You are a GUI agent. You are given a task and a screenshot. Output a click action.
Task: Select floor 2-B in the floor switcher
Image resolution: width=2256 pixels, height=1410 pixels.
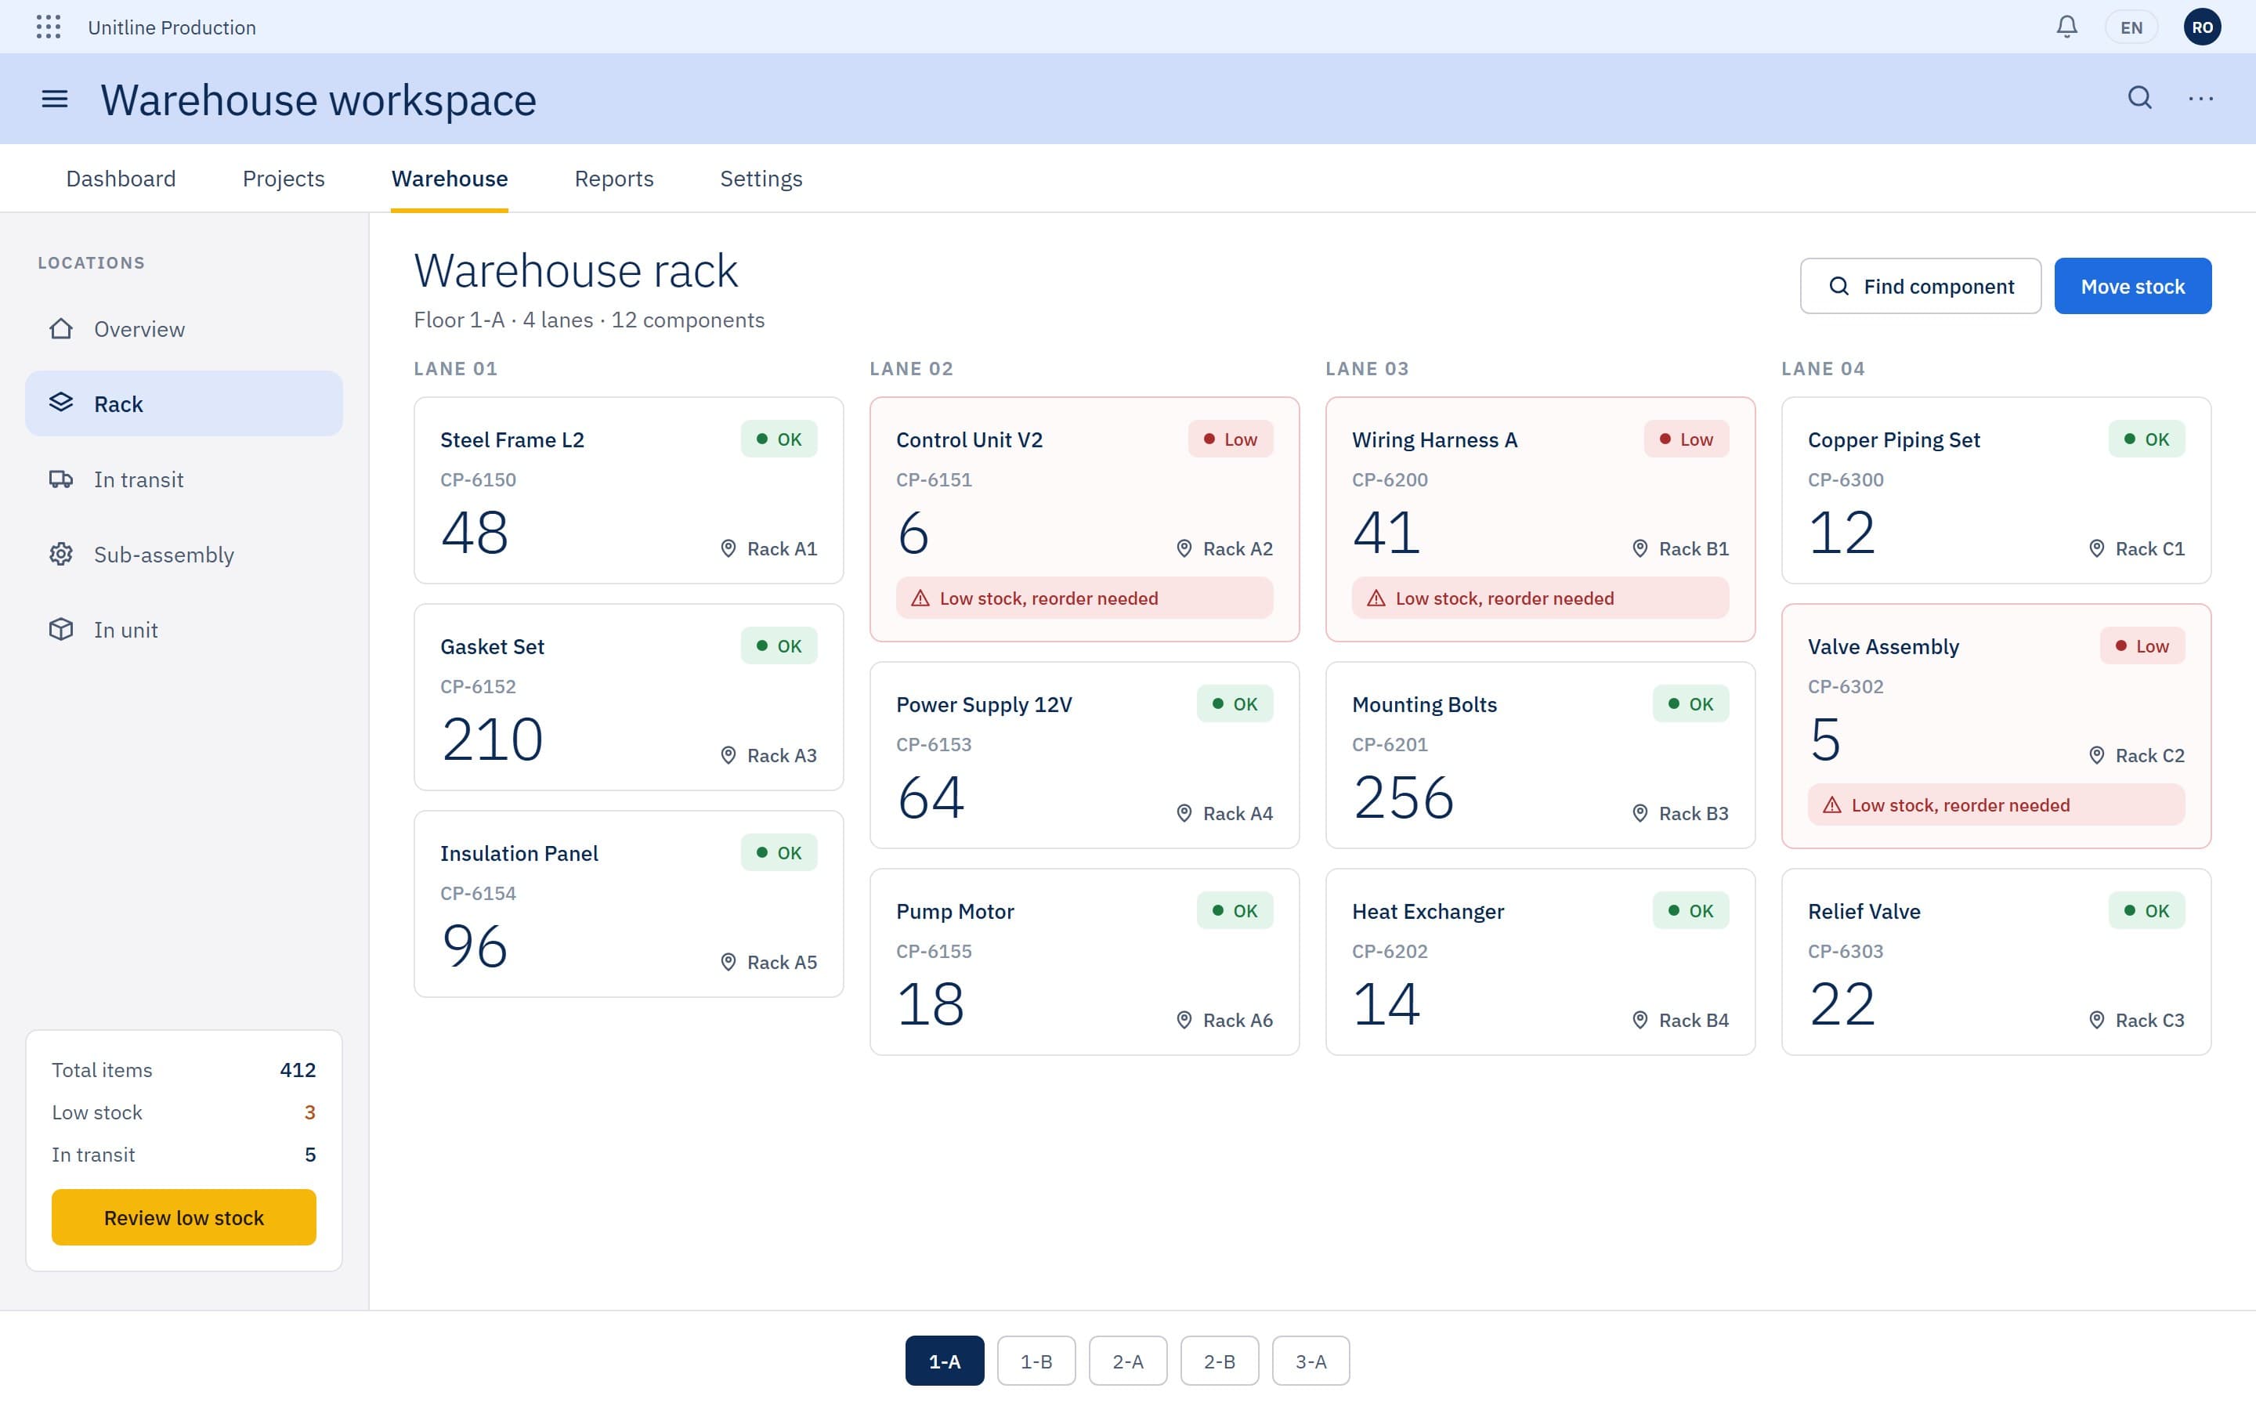click(x=1220, y=1361)
